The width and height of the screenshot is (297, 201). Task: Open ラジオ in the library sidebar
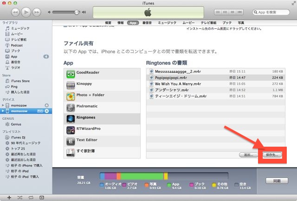[15, 68]
